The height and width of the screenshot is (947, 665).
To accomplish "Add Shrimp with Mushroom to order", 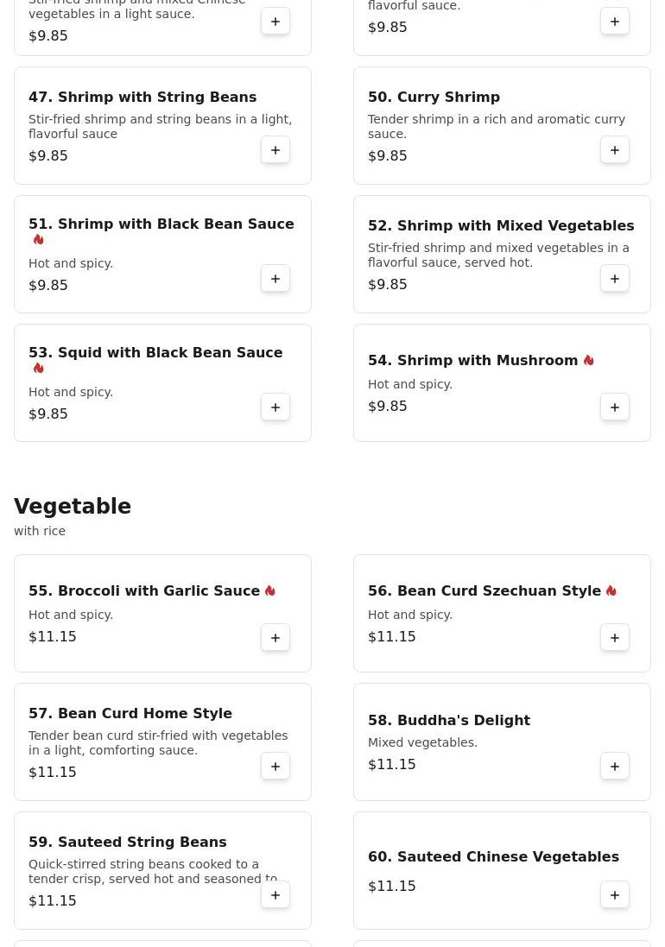I will click(x=615, y=407).
